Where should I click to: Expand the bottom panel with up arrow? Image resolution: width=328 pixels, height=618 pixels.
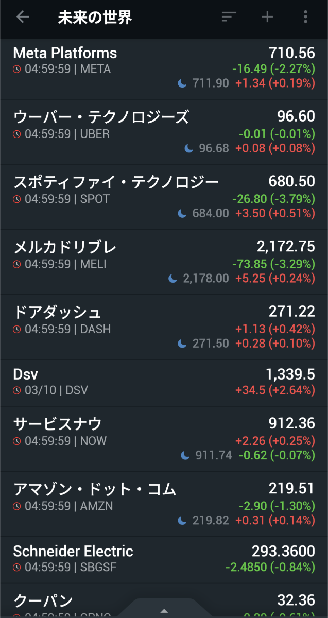pos(164,611)
